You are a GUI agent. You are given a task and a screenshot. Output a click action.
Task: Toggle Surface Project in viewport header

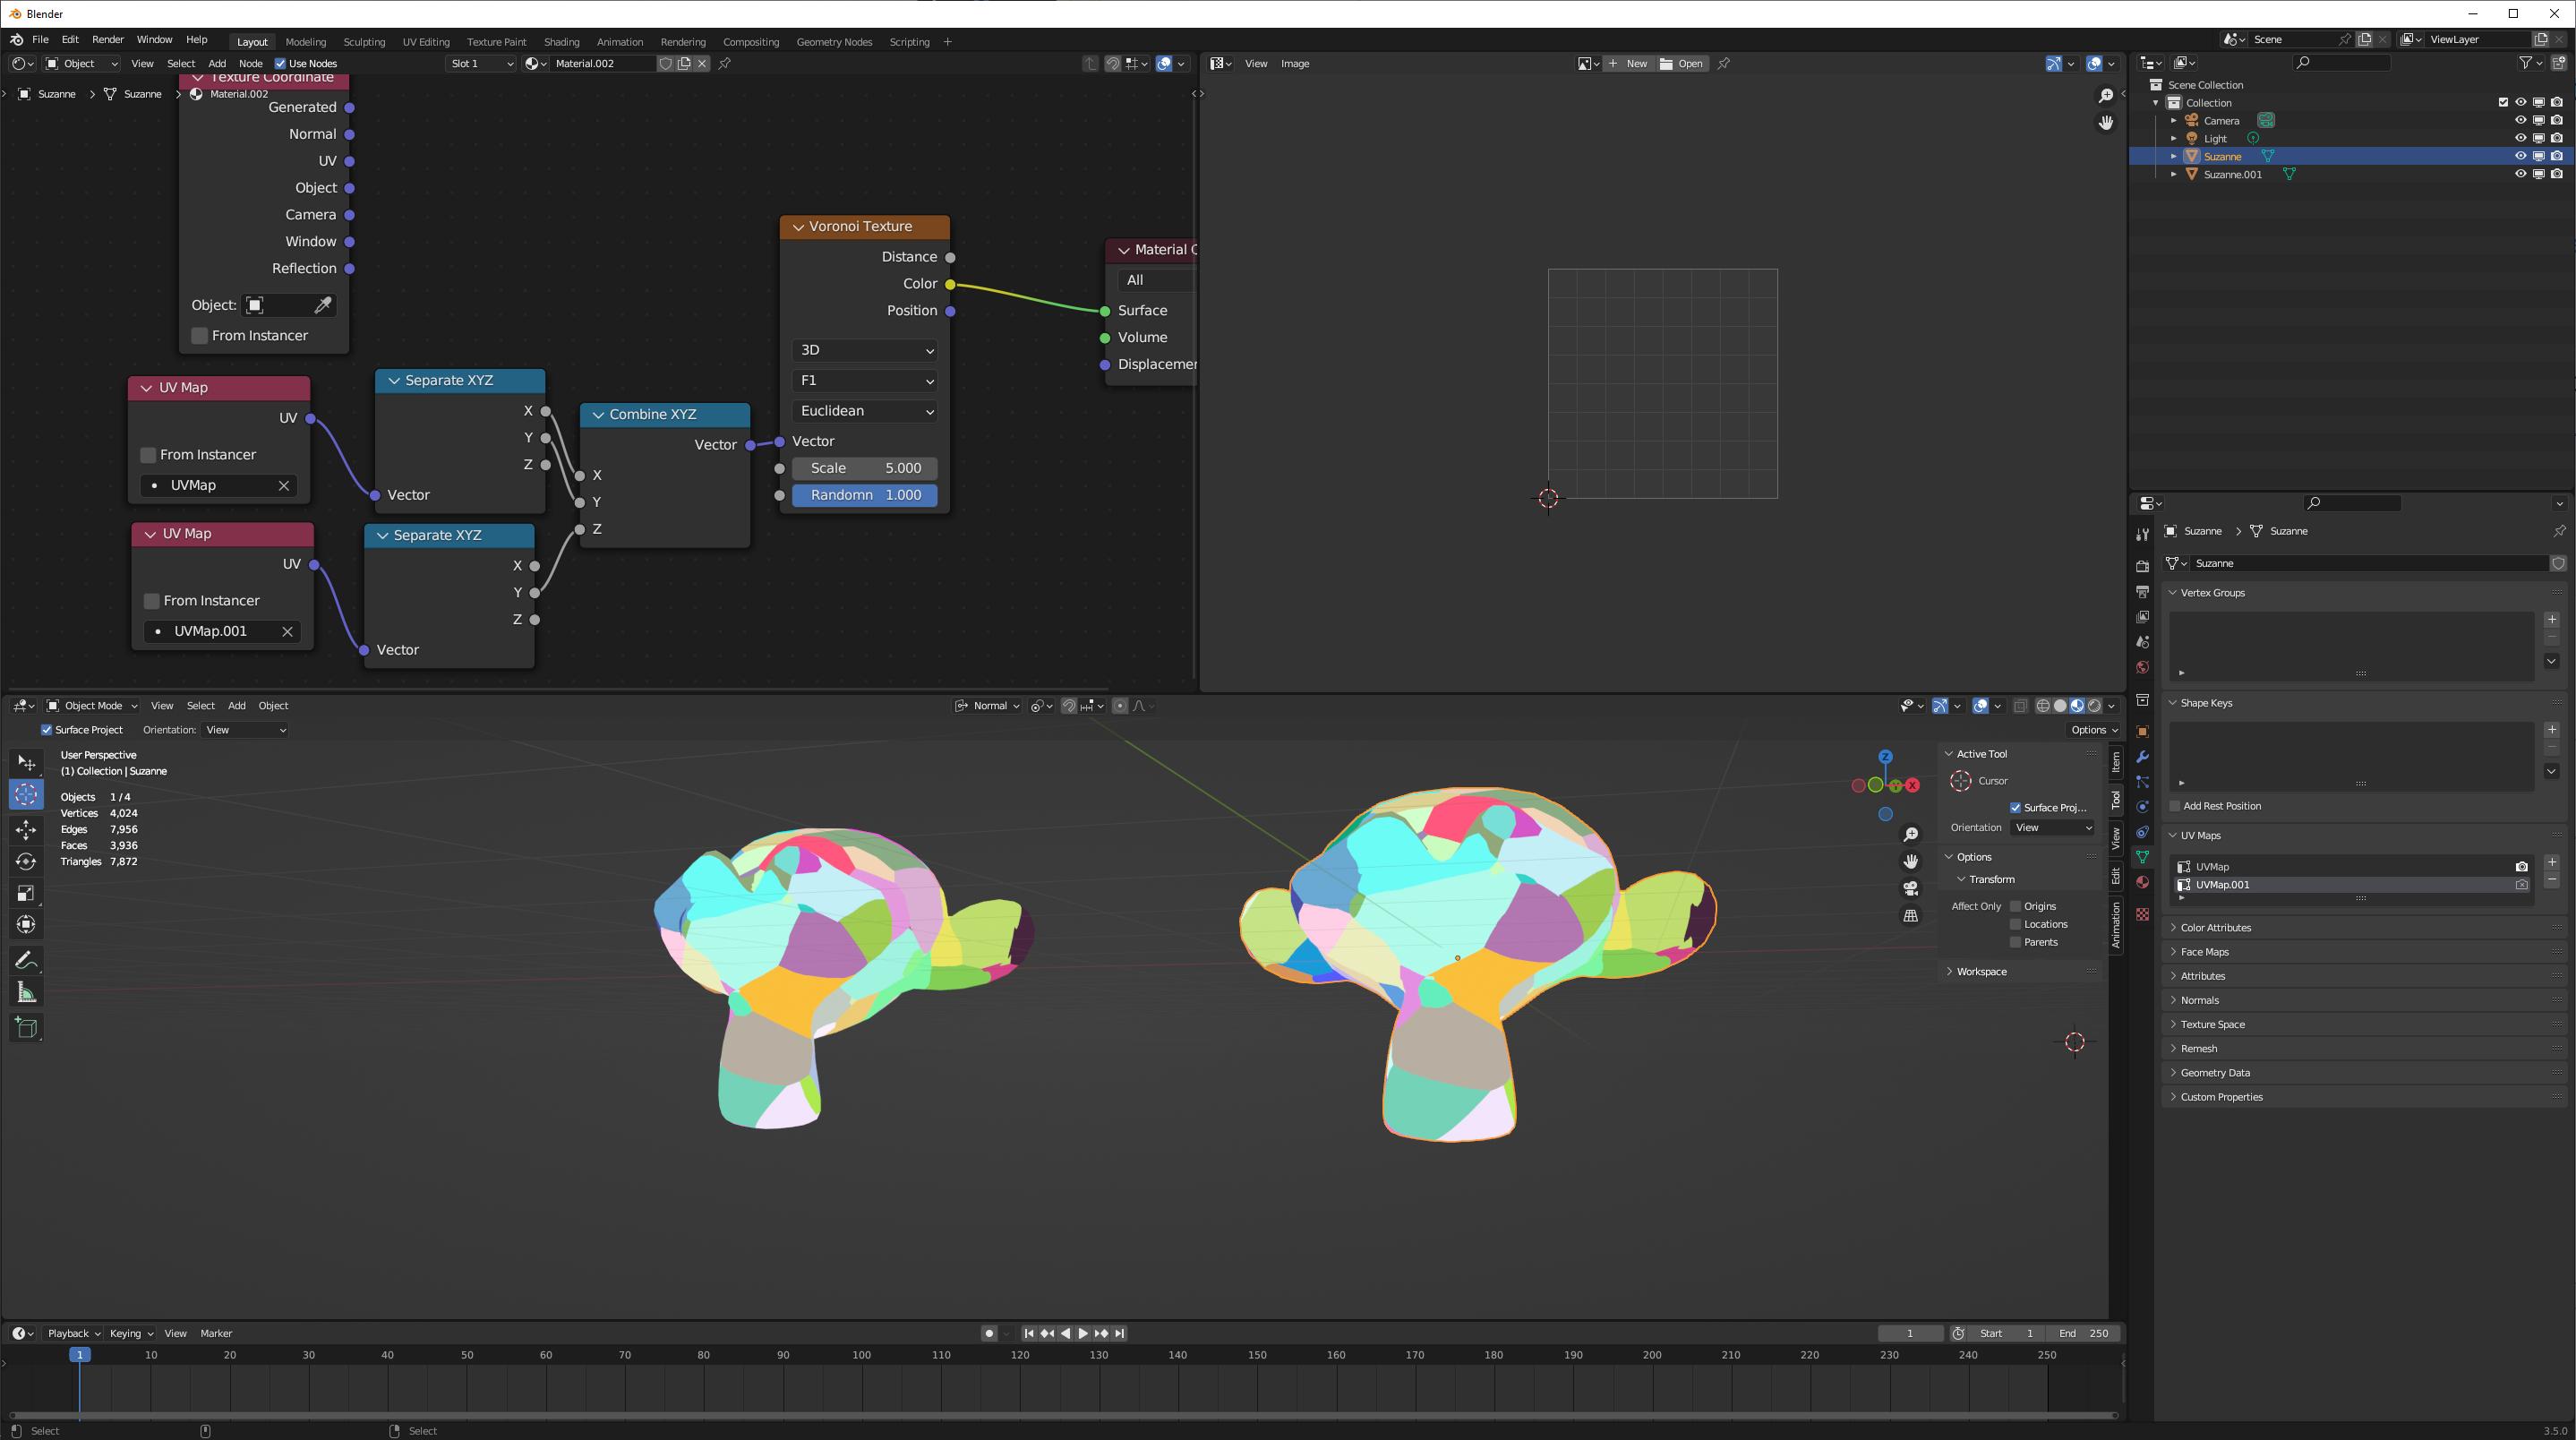coord(46,730)
